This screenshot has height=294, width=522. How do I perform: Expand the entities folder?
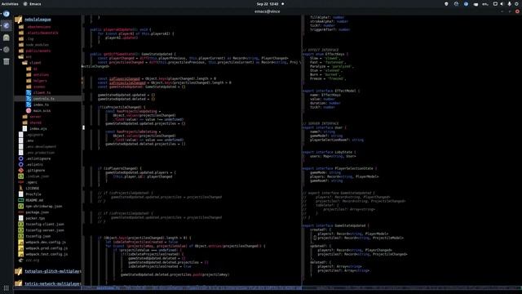tap(41, 74)
